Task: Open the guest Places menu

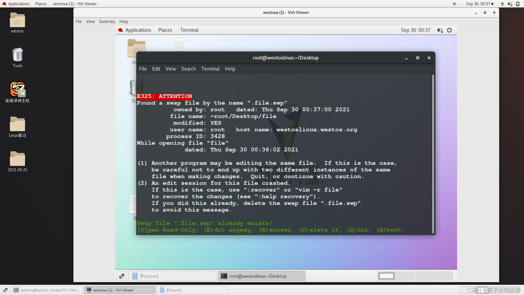Action: [165, 30]
